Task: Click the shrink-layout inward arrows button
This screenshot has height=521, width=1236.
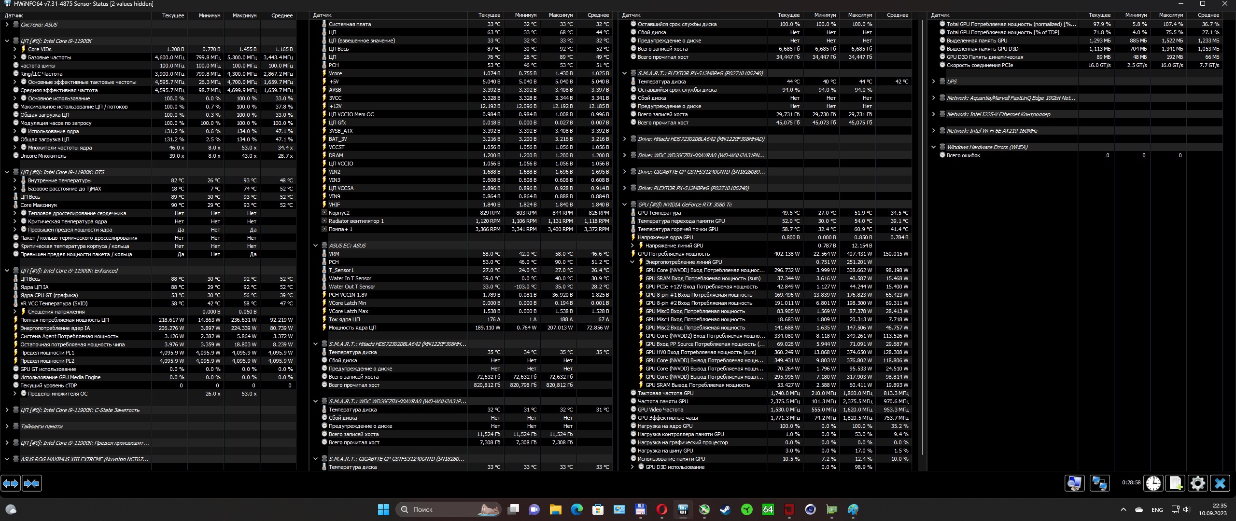Action: (x=32, y=483)
